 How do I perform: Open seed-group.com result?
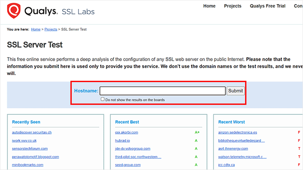[128, 165]
